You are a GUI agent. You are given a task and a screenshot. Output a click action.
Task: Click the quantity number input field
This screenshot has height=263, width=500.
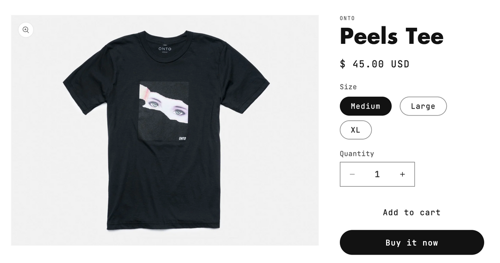[377, 174]
